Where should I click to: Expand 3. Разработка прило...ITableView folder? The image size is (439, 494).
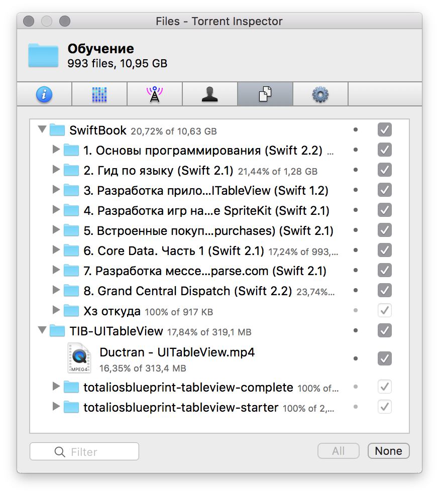[x=56, y=189]
